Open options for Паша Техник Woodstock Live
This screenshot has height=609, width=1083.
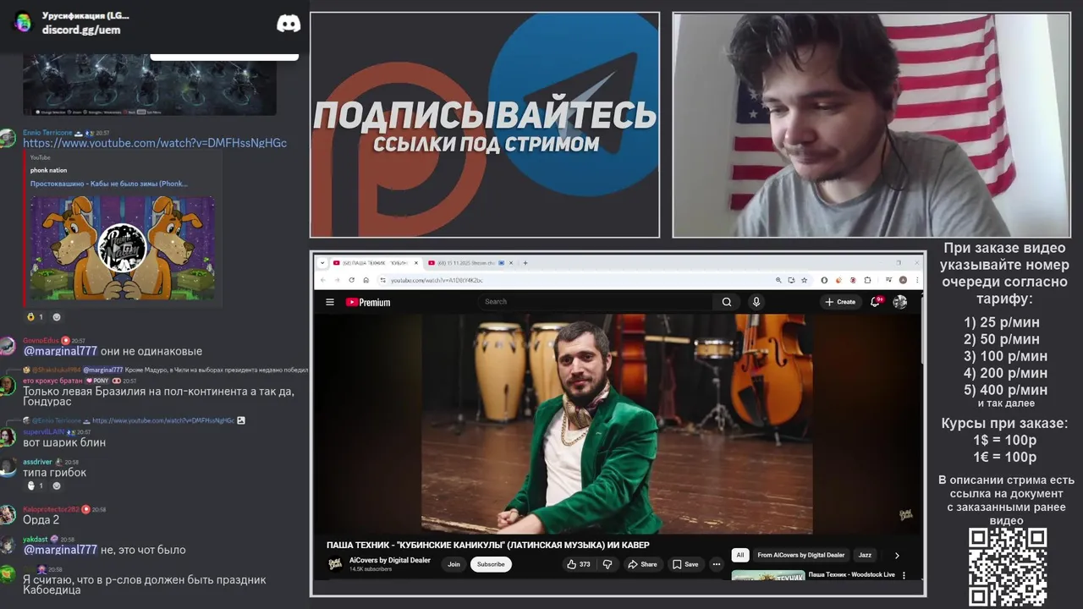tap(904, 575)
